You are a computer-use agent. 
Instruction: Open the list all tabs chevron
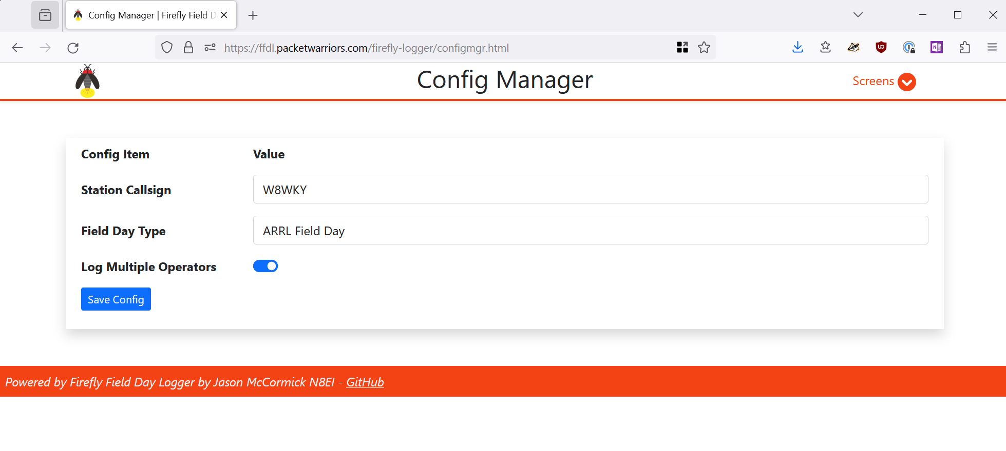pos(858,15)
